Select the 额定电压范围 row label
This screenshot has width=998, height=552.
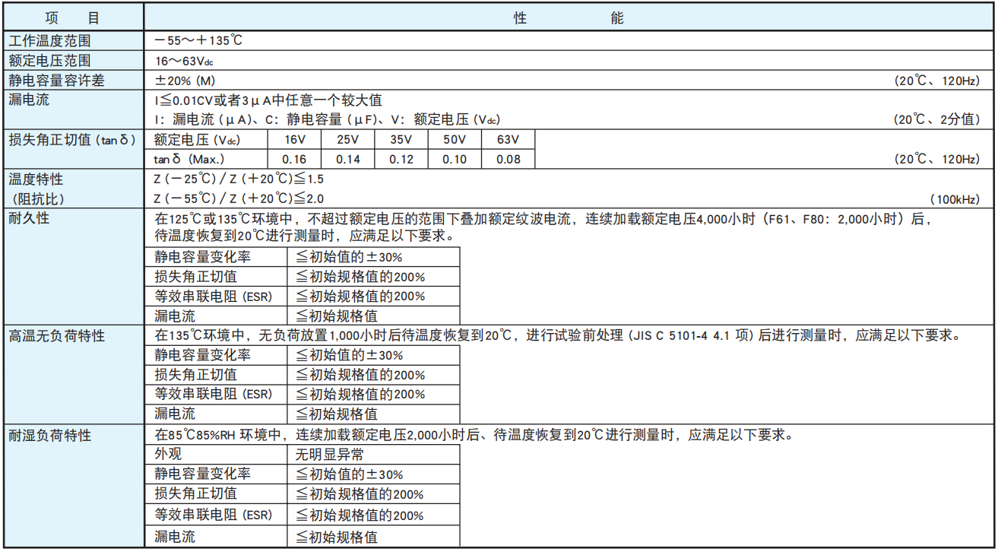pyautogui.click(x=49, y=61)
